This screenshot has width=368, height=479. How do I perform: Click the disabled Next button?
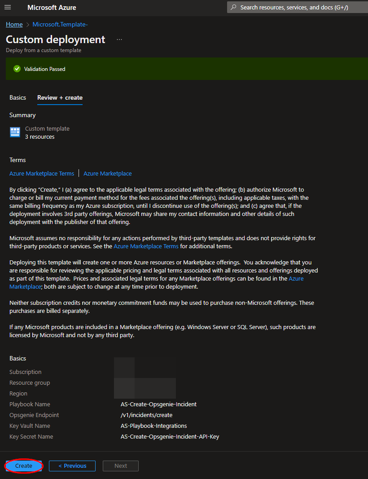click(x=121, y=466)
